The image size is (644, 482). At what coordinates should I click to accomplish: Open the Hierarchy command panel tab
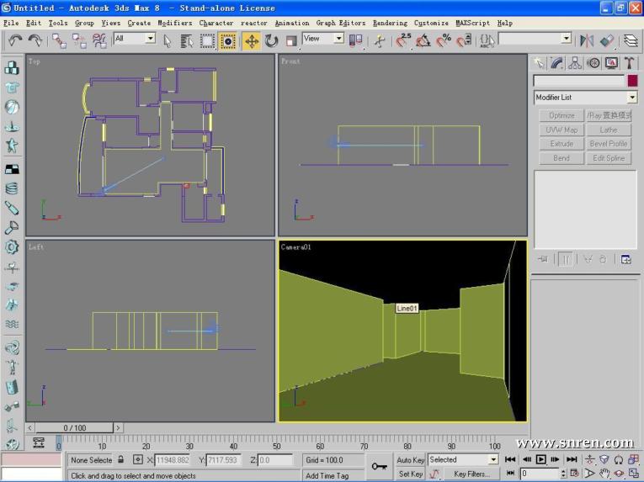tap(575, 63)
